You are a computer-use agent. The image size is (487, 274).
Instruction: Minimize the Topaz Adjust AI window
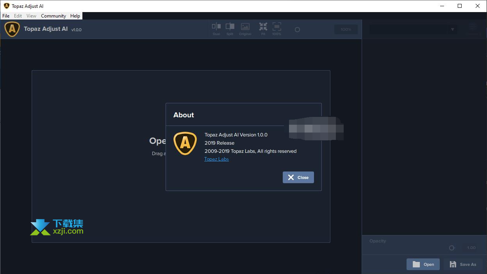[442, 6]
